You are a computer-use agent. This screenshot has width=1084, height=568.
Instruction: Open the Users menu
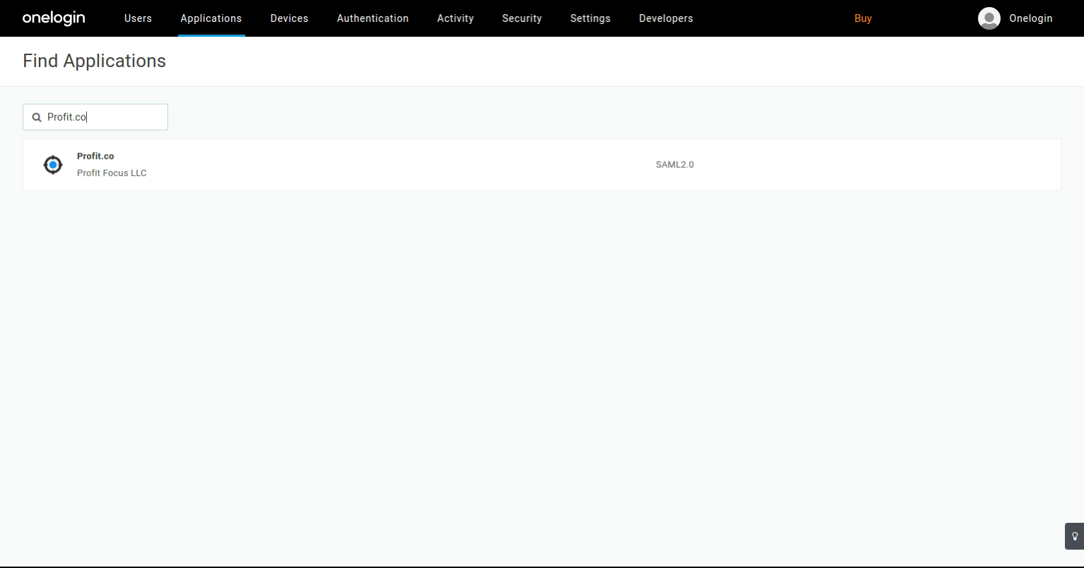pyautogui.click(x=138, y=18)
